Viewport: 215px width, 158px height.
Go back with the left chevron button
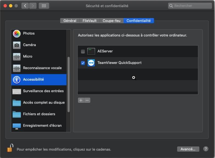[25, 6]
